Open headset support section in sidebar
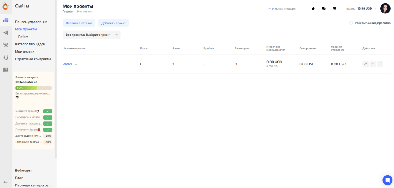Image resolution: width=394 pixels, height=188 pixels. coord(6,57)
